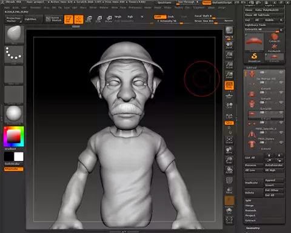Image resolution: width=291 pixels, height=233 pixels.
Task: Frame the model with the Frame icon
Action: click(229, 140)
